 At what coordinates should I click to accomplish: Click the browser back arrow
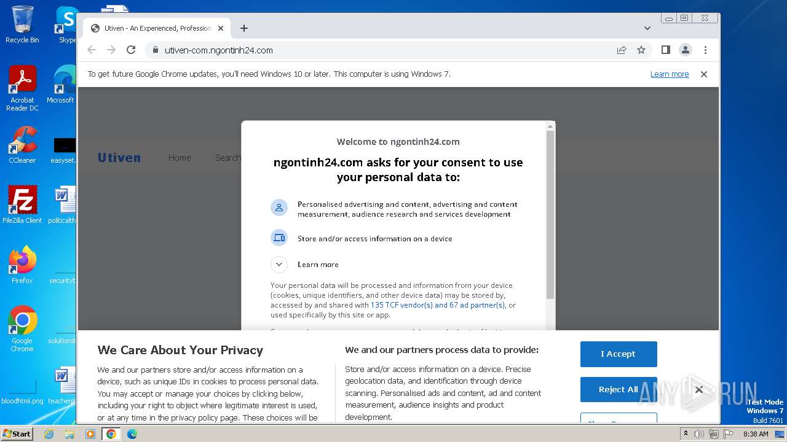pyautogui.click(x=92, y=50)
